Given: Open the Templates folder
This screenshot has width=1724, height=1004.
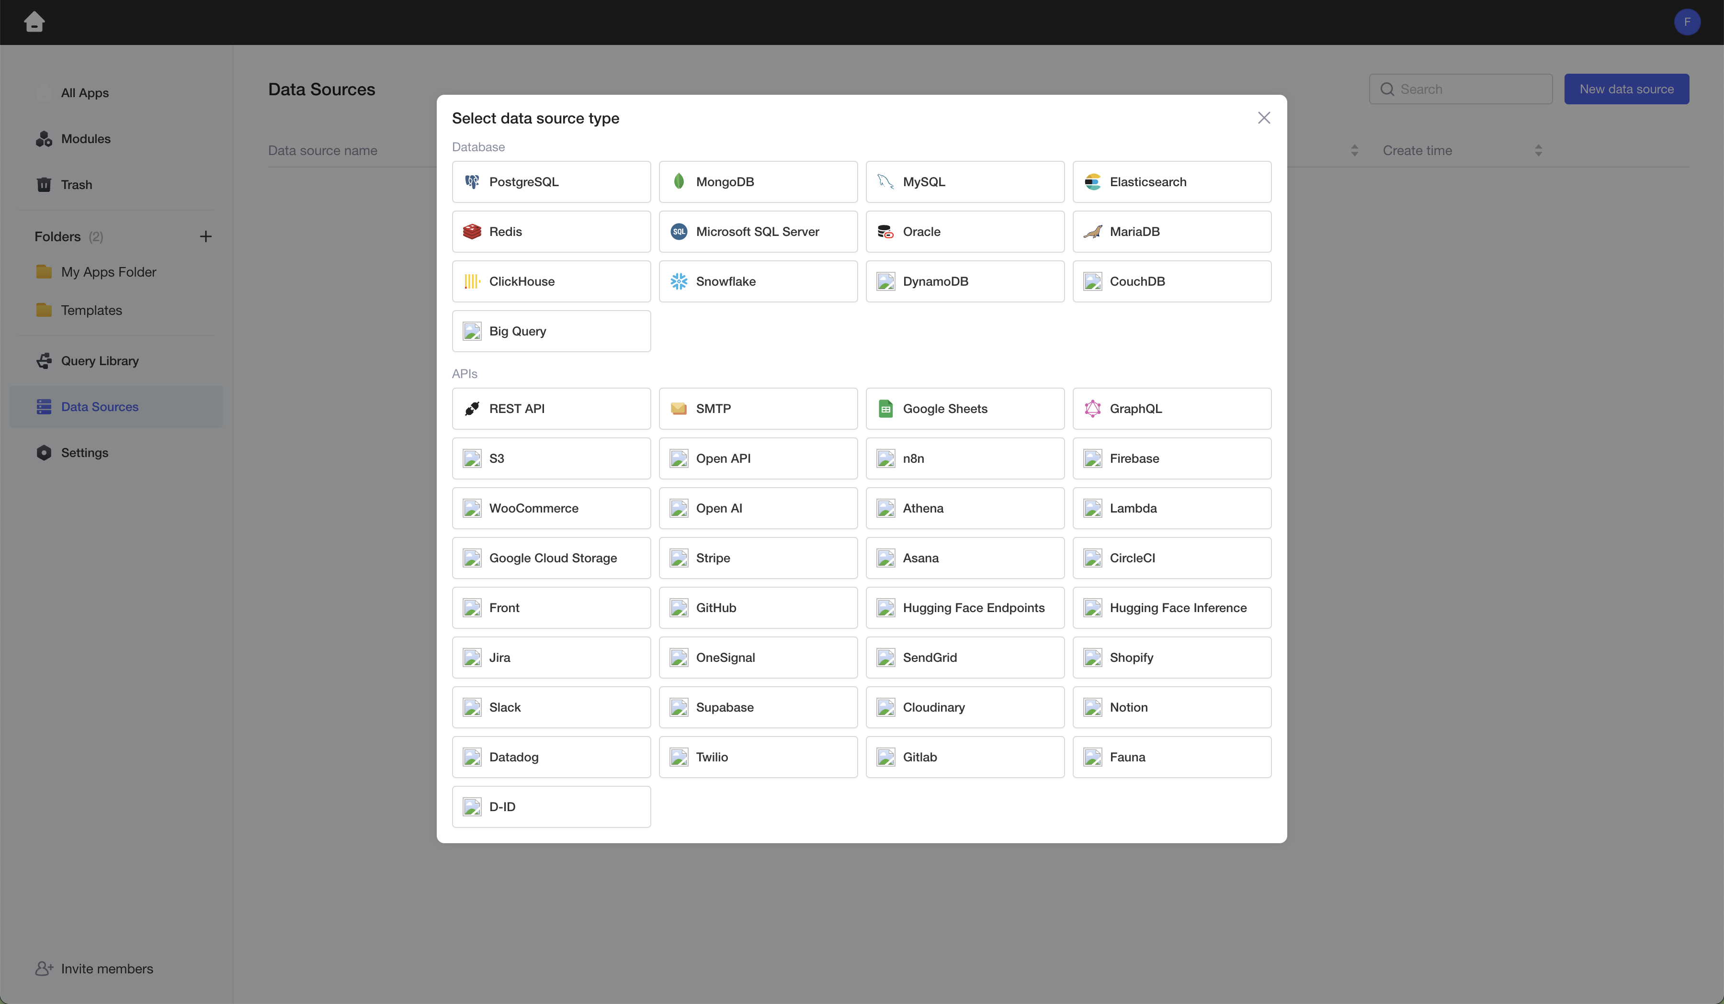Looking at the screenshot, I should pos(91,310).
